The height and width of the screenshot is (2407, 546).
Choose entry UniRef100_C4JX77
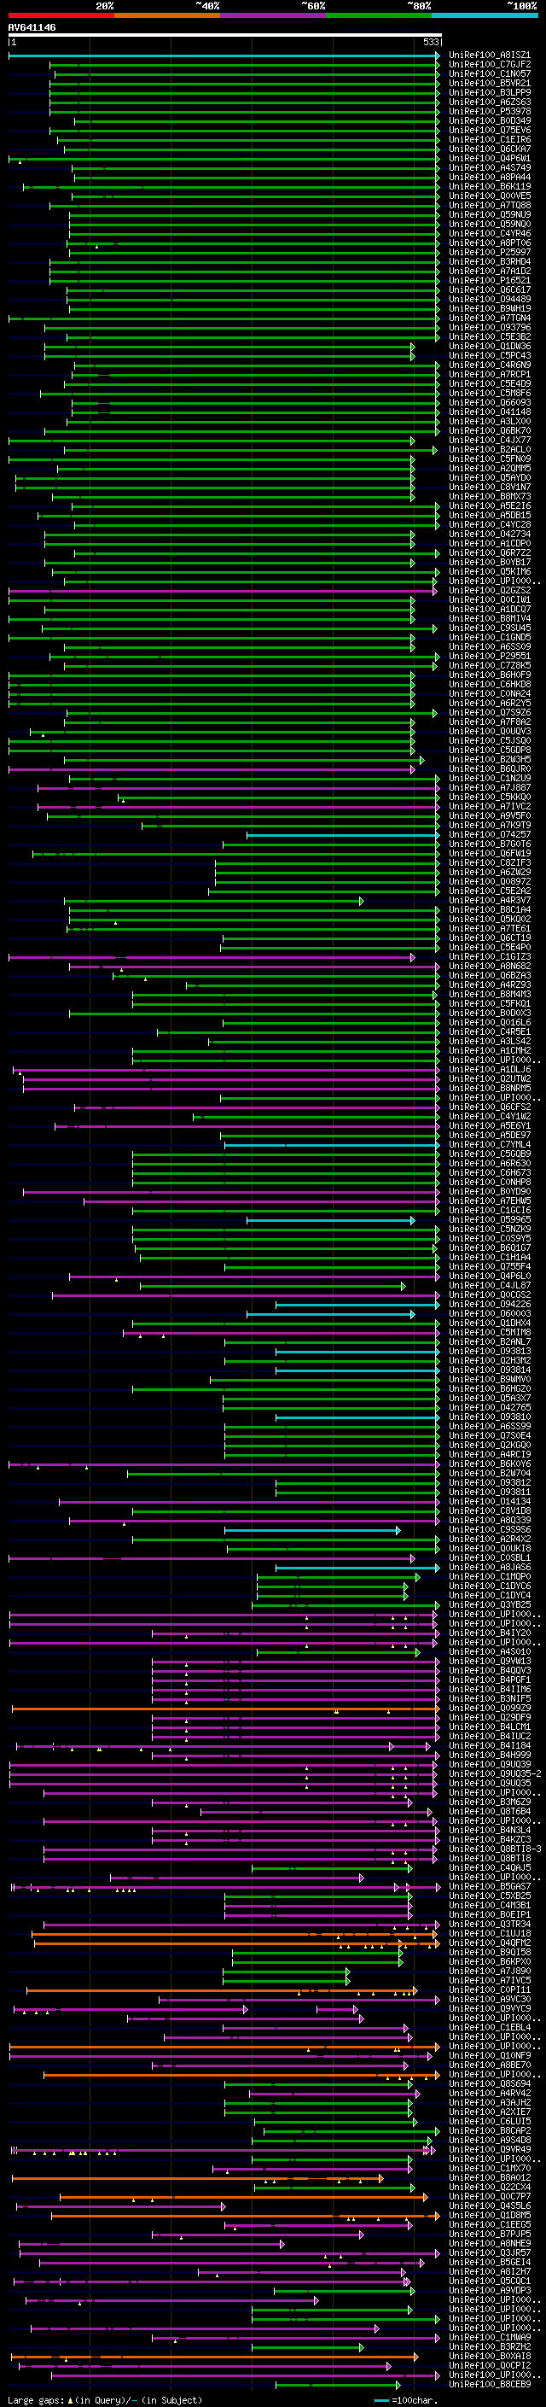click(x=489, y=440)
